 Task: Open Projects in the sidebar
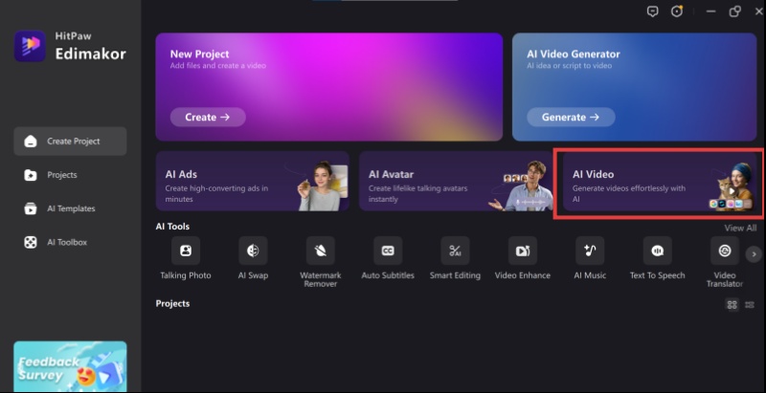[x=70, y=175]
